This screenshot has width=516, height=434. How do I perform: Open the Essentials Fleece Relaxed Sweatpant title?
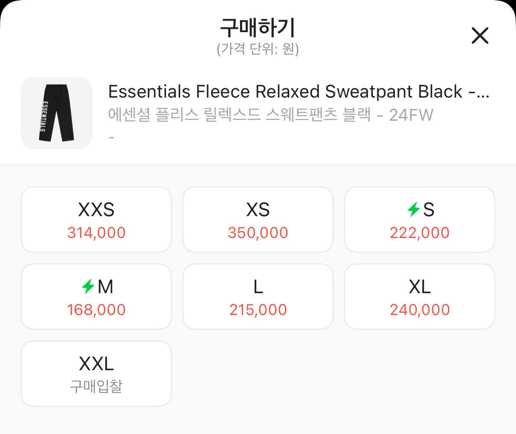point(299,92)
